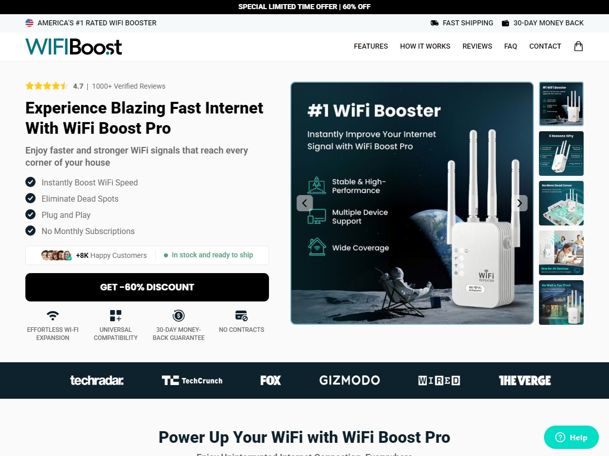
Task: Click the checkmark beside Instantly Boost WiFi Speed
Action: click(x=30, y=182)
